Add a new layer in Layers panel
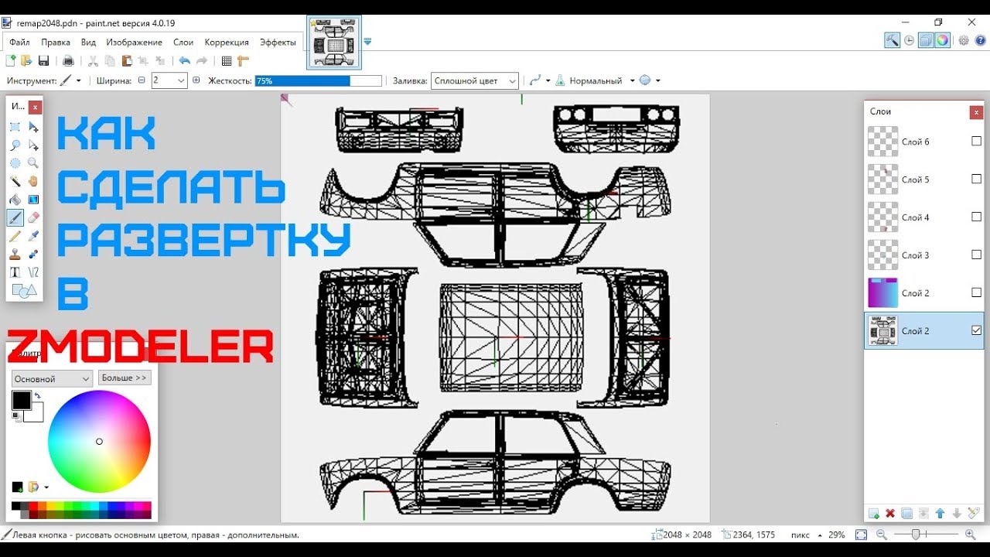The image size is (990, 557). click(874, 514)
